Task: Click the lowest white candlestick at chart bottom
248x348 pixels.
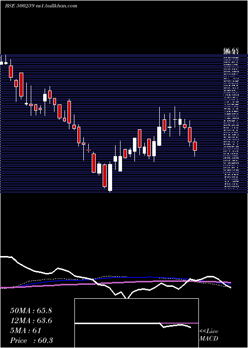Action: tap(110, 177)
